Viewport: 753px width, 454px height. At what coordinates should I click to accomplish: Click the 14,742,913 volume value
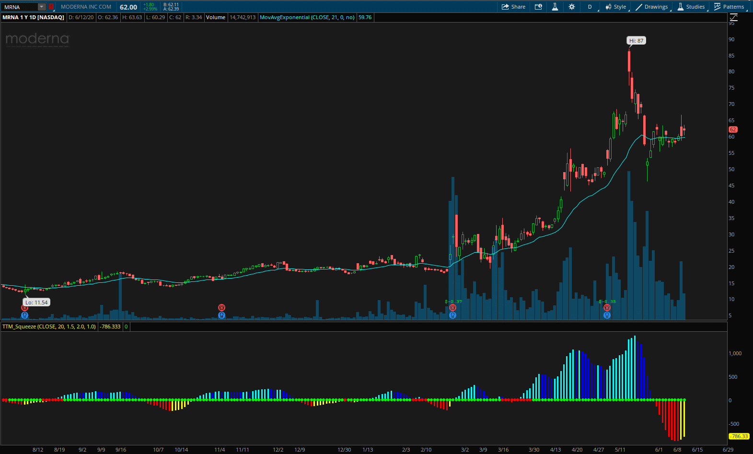coord(243,17)
